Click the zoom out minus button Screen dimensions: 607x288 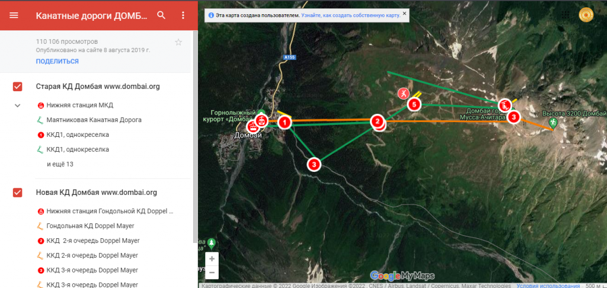click(x=212, y=272)
